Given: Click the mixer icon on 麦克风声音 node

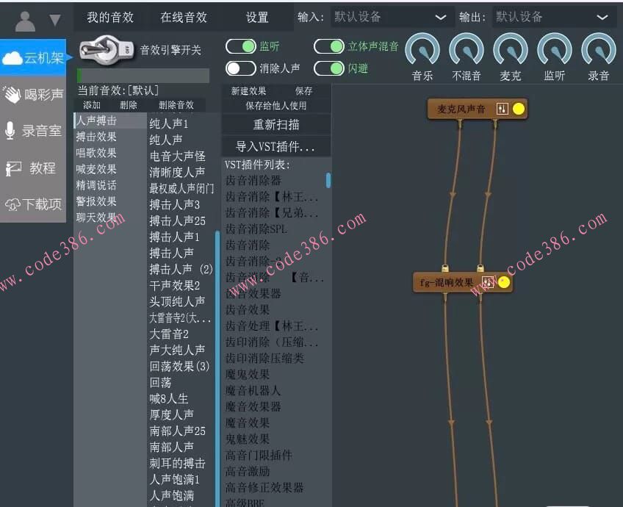Looking at the screenshot, I should (503, 108).
